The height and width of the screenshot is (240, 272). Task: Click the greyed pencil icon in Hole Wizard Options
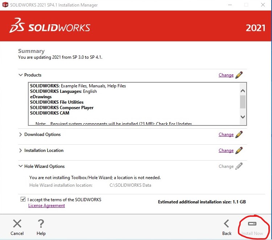point(239,166)
